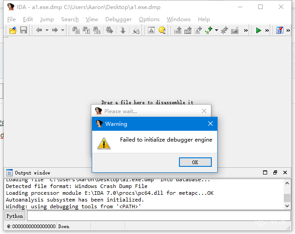Click 'Drag a file here' text

pyautogui.click(x=147, y=102)
